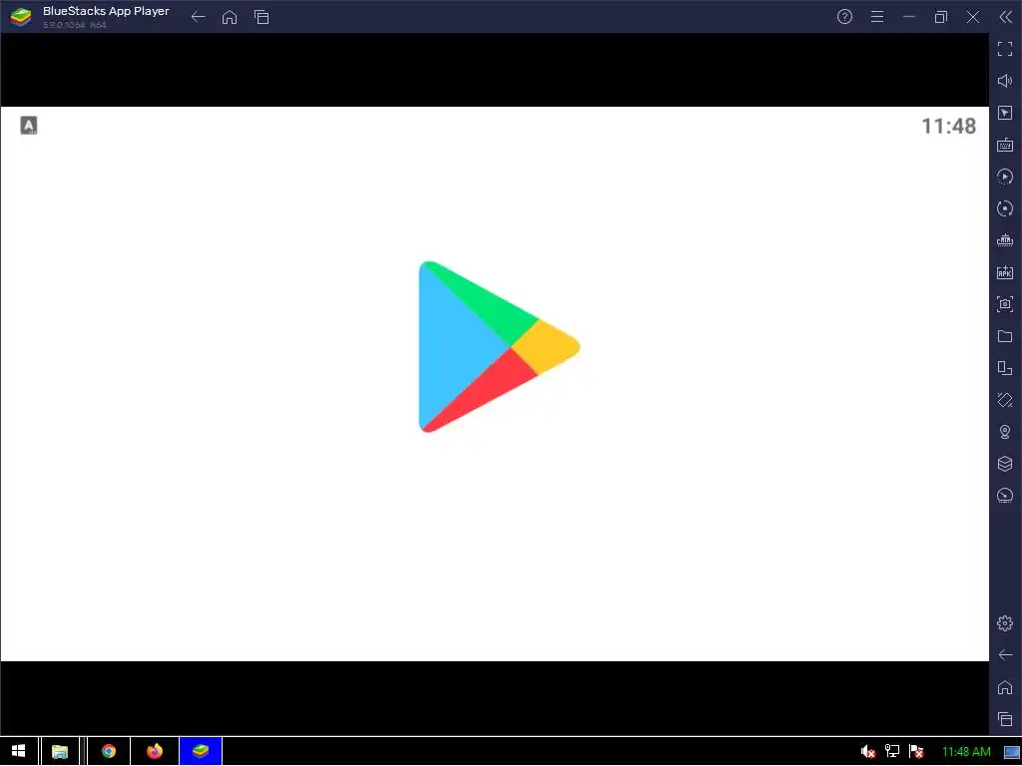This screenshot has width=1022, height=766.
Task: Click the shake device icon
Action: point(1005,400)
